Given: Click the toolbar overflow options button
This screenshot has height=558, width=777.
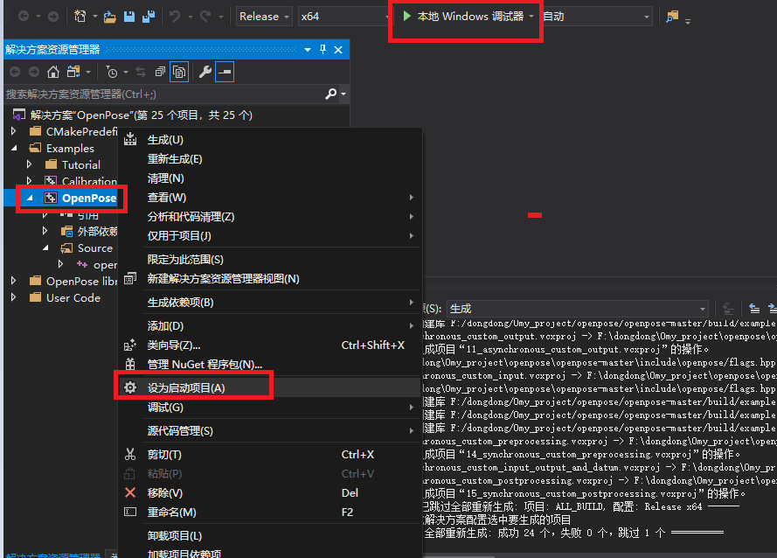Looking at the screenshot, I should (688, 21).
